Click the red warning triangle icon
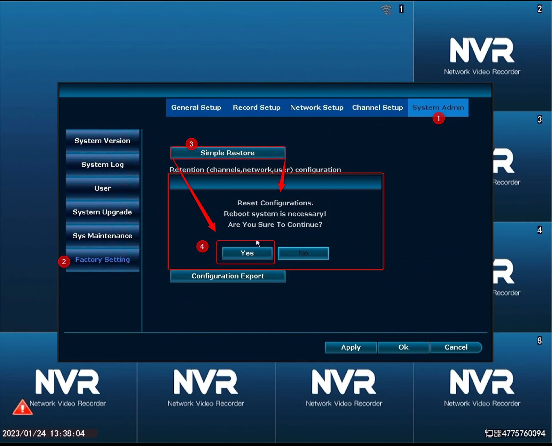The image size is (552, 446). 22,407
